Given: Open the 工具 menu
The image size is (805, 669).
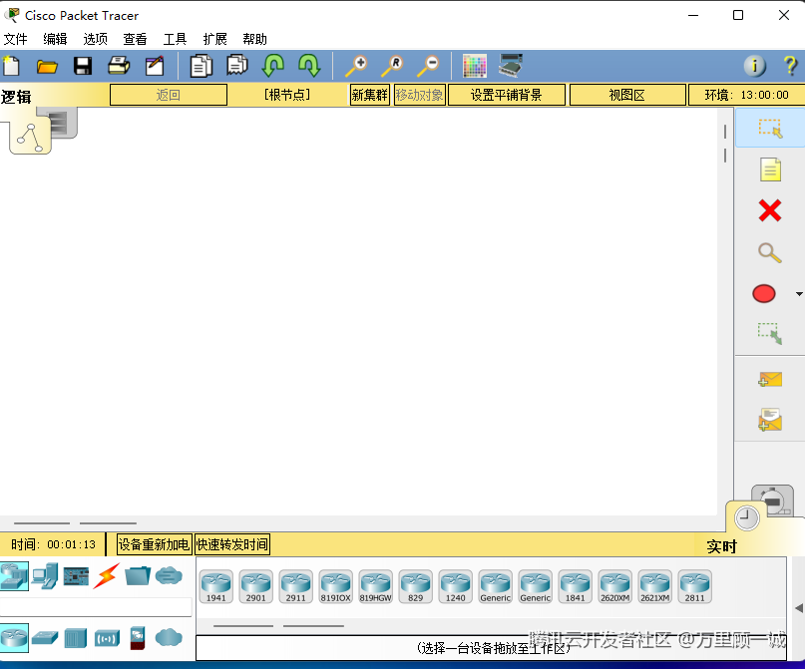Looking at the screenshot, I should coord(176,39).
